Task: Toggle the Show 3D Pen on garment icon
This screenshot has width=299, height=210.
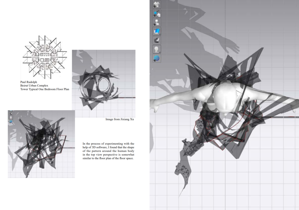Action: (157, 13)
